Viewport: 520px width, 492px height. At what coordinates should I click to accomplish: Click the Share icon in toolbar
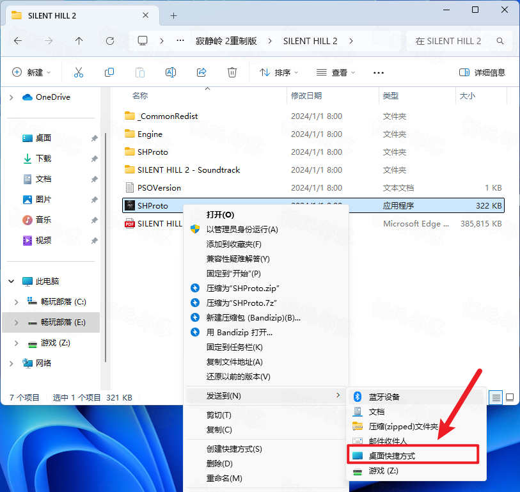[201, 72]
